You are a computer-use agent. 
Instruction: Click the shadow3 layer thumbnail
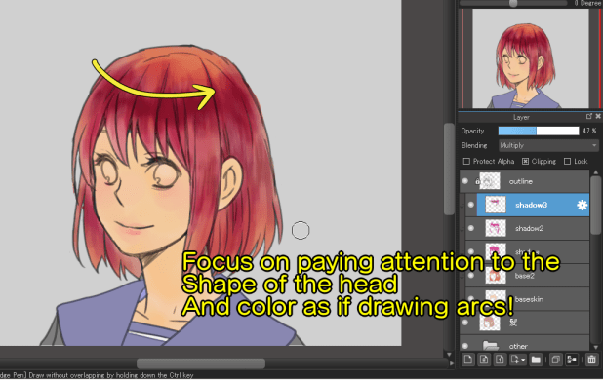496,205
